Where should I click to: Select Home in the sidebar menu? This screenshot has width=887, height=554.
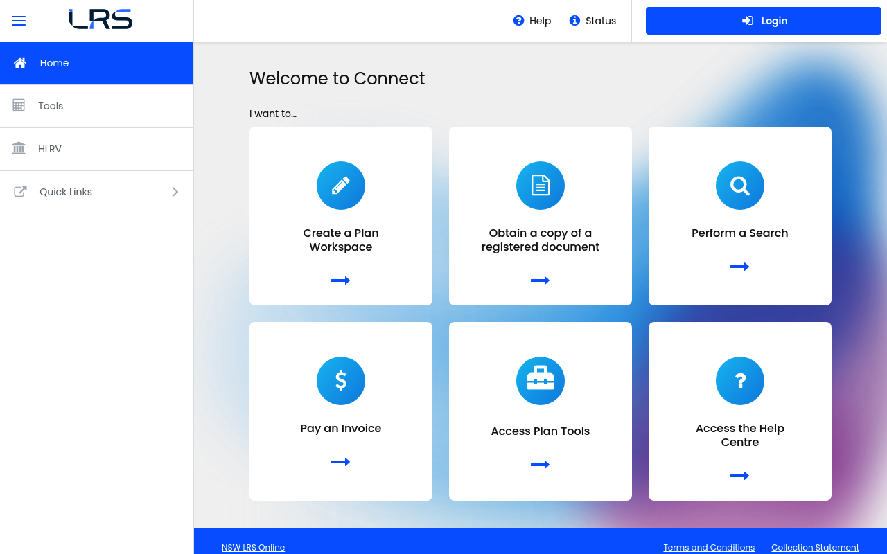coord(96,63)
